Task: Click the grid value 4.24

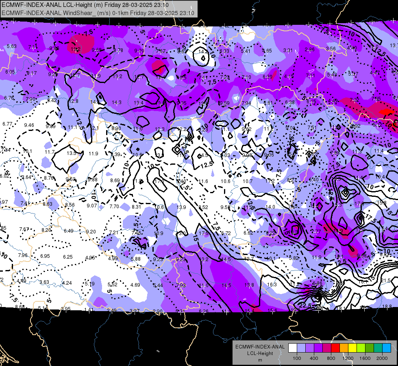Action: [x=67, y=283]
